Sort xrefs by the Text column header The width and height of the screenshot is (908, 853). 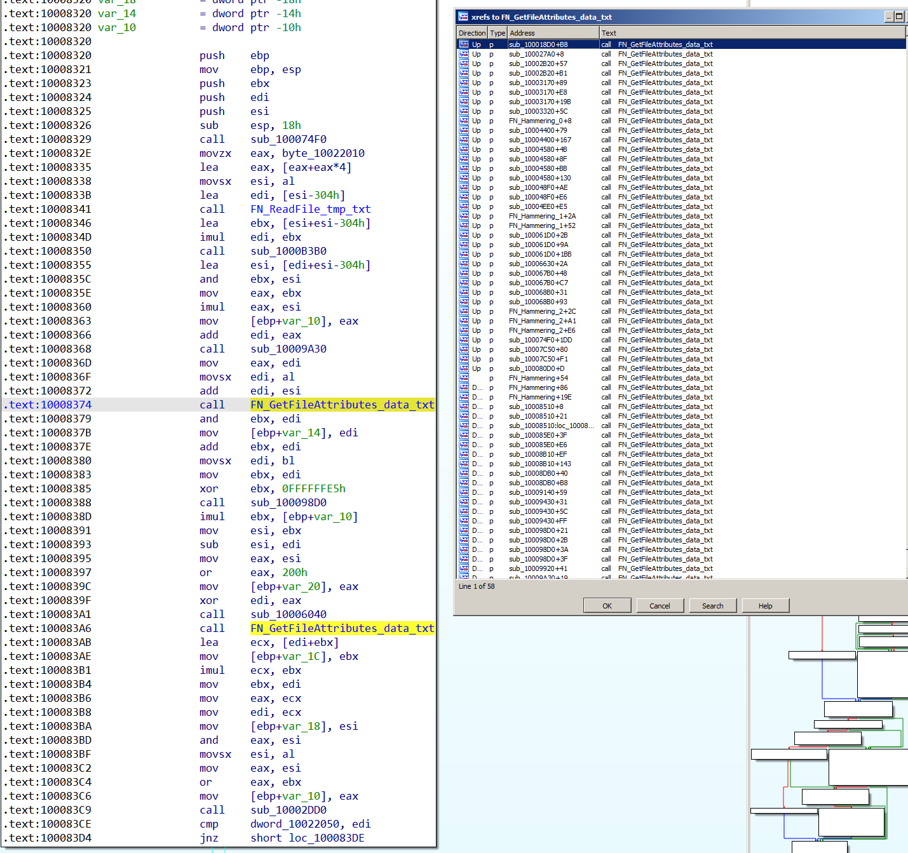point(752,32)
